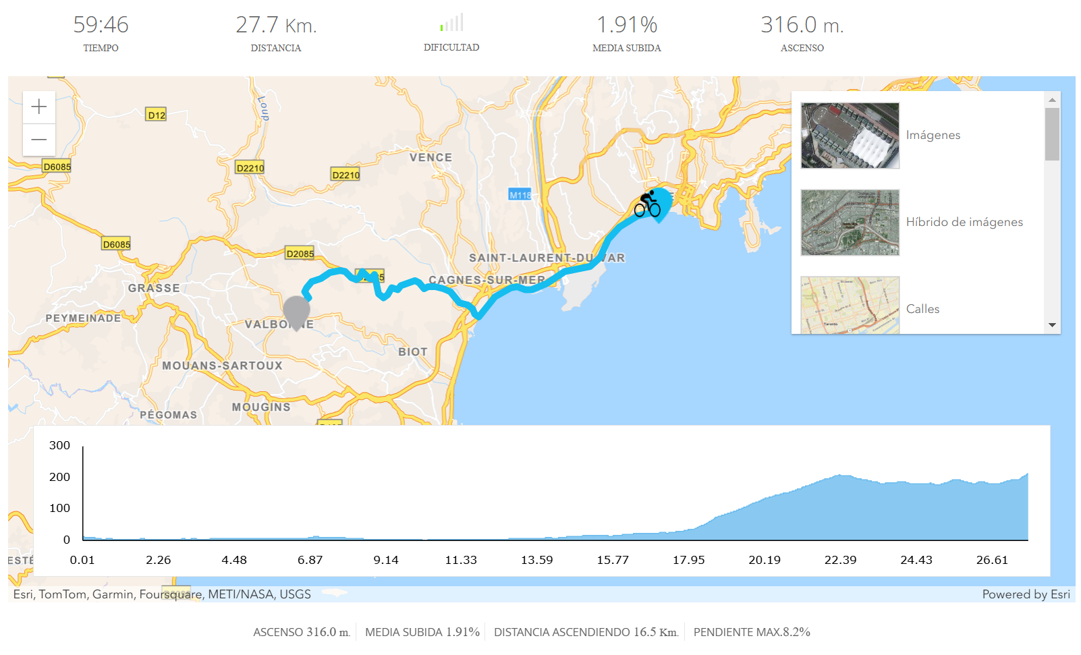The height and width of the screenshot is (655, 1081).
Task: Switch basemap to Híbrido de imágenes
Action: point(964,222)
